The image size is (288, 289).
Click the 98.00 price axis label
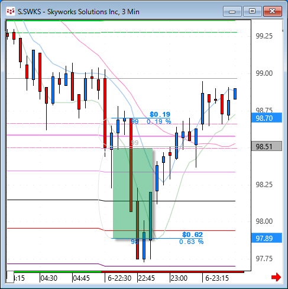coord(264,221)
